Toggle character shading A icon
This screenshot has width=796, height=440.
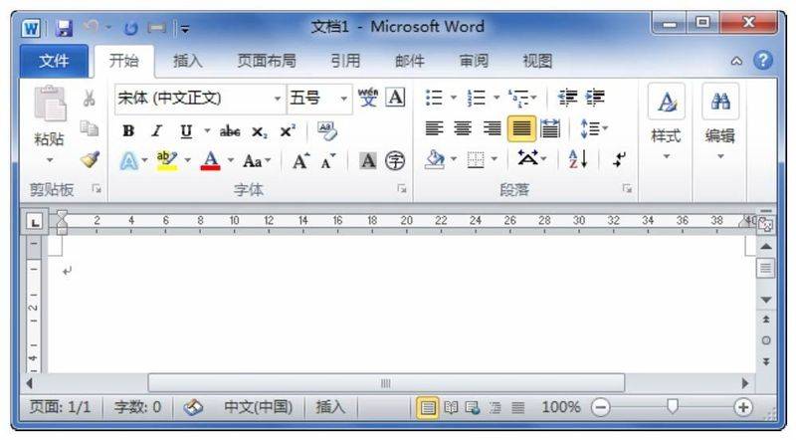[x=368, y=161]
